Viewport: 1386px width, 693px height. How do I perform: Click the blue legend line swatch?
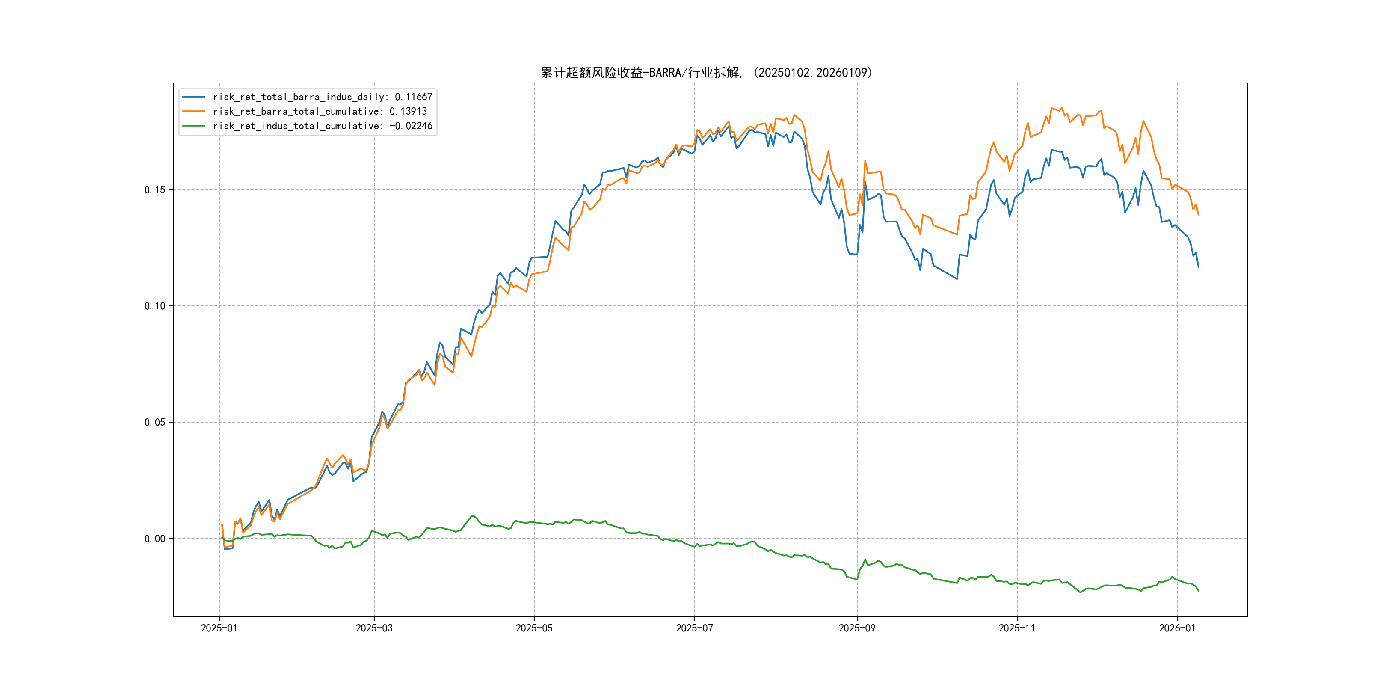tap(194, 97)
